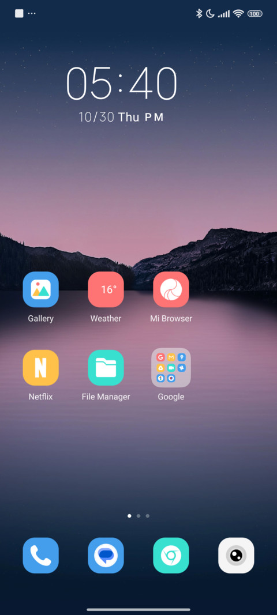Open File Manager
Image resolution: width=277 pixels, height=615 pixels.
point(106,368)
